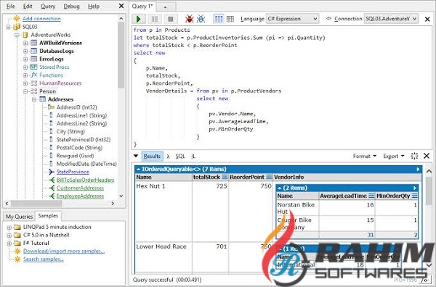Click the Download/import more samples link
This screenshot has height=287, width=436.
coord(64,251)
